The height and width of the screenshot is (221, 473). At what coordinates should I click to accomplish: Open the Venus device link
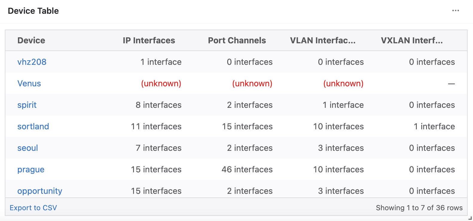pos(29,83)
